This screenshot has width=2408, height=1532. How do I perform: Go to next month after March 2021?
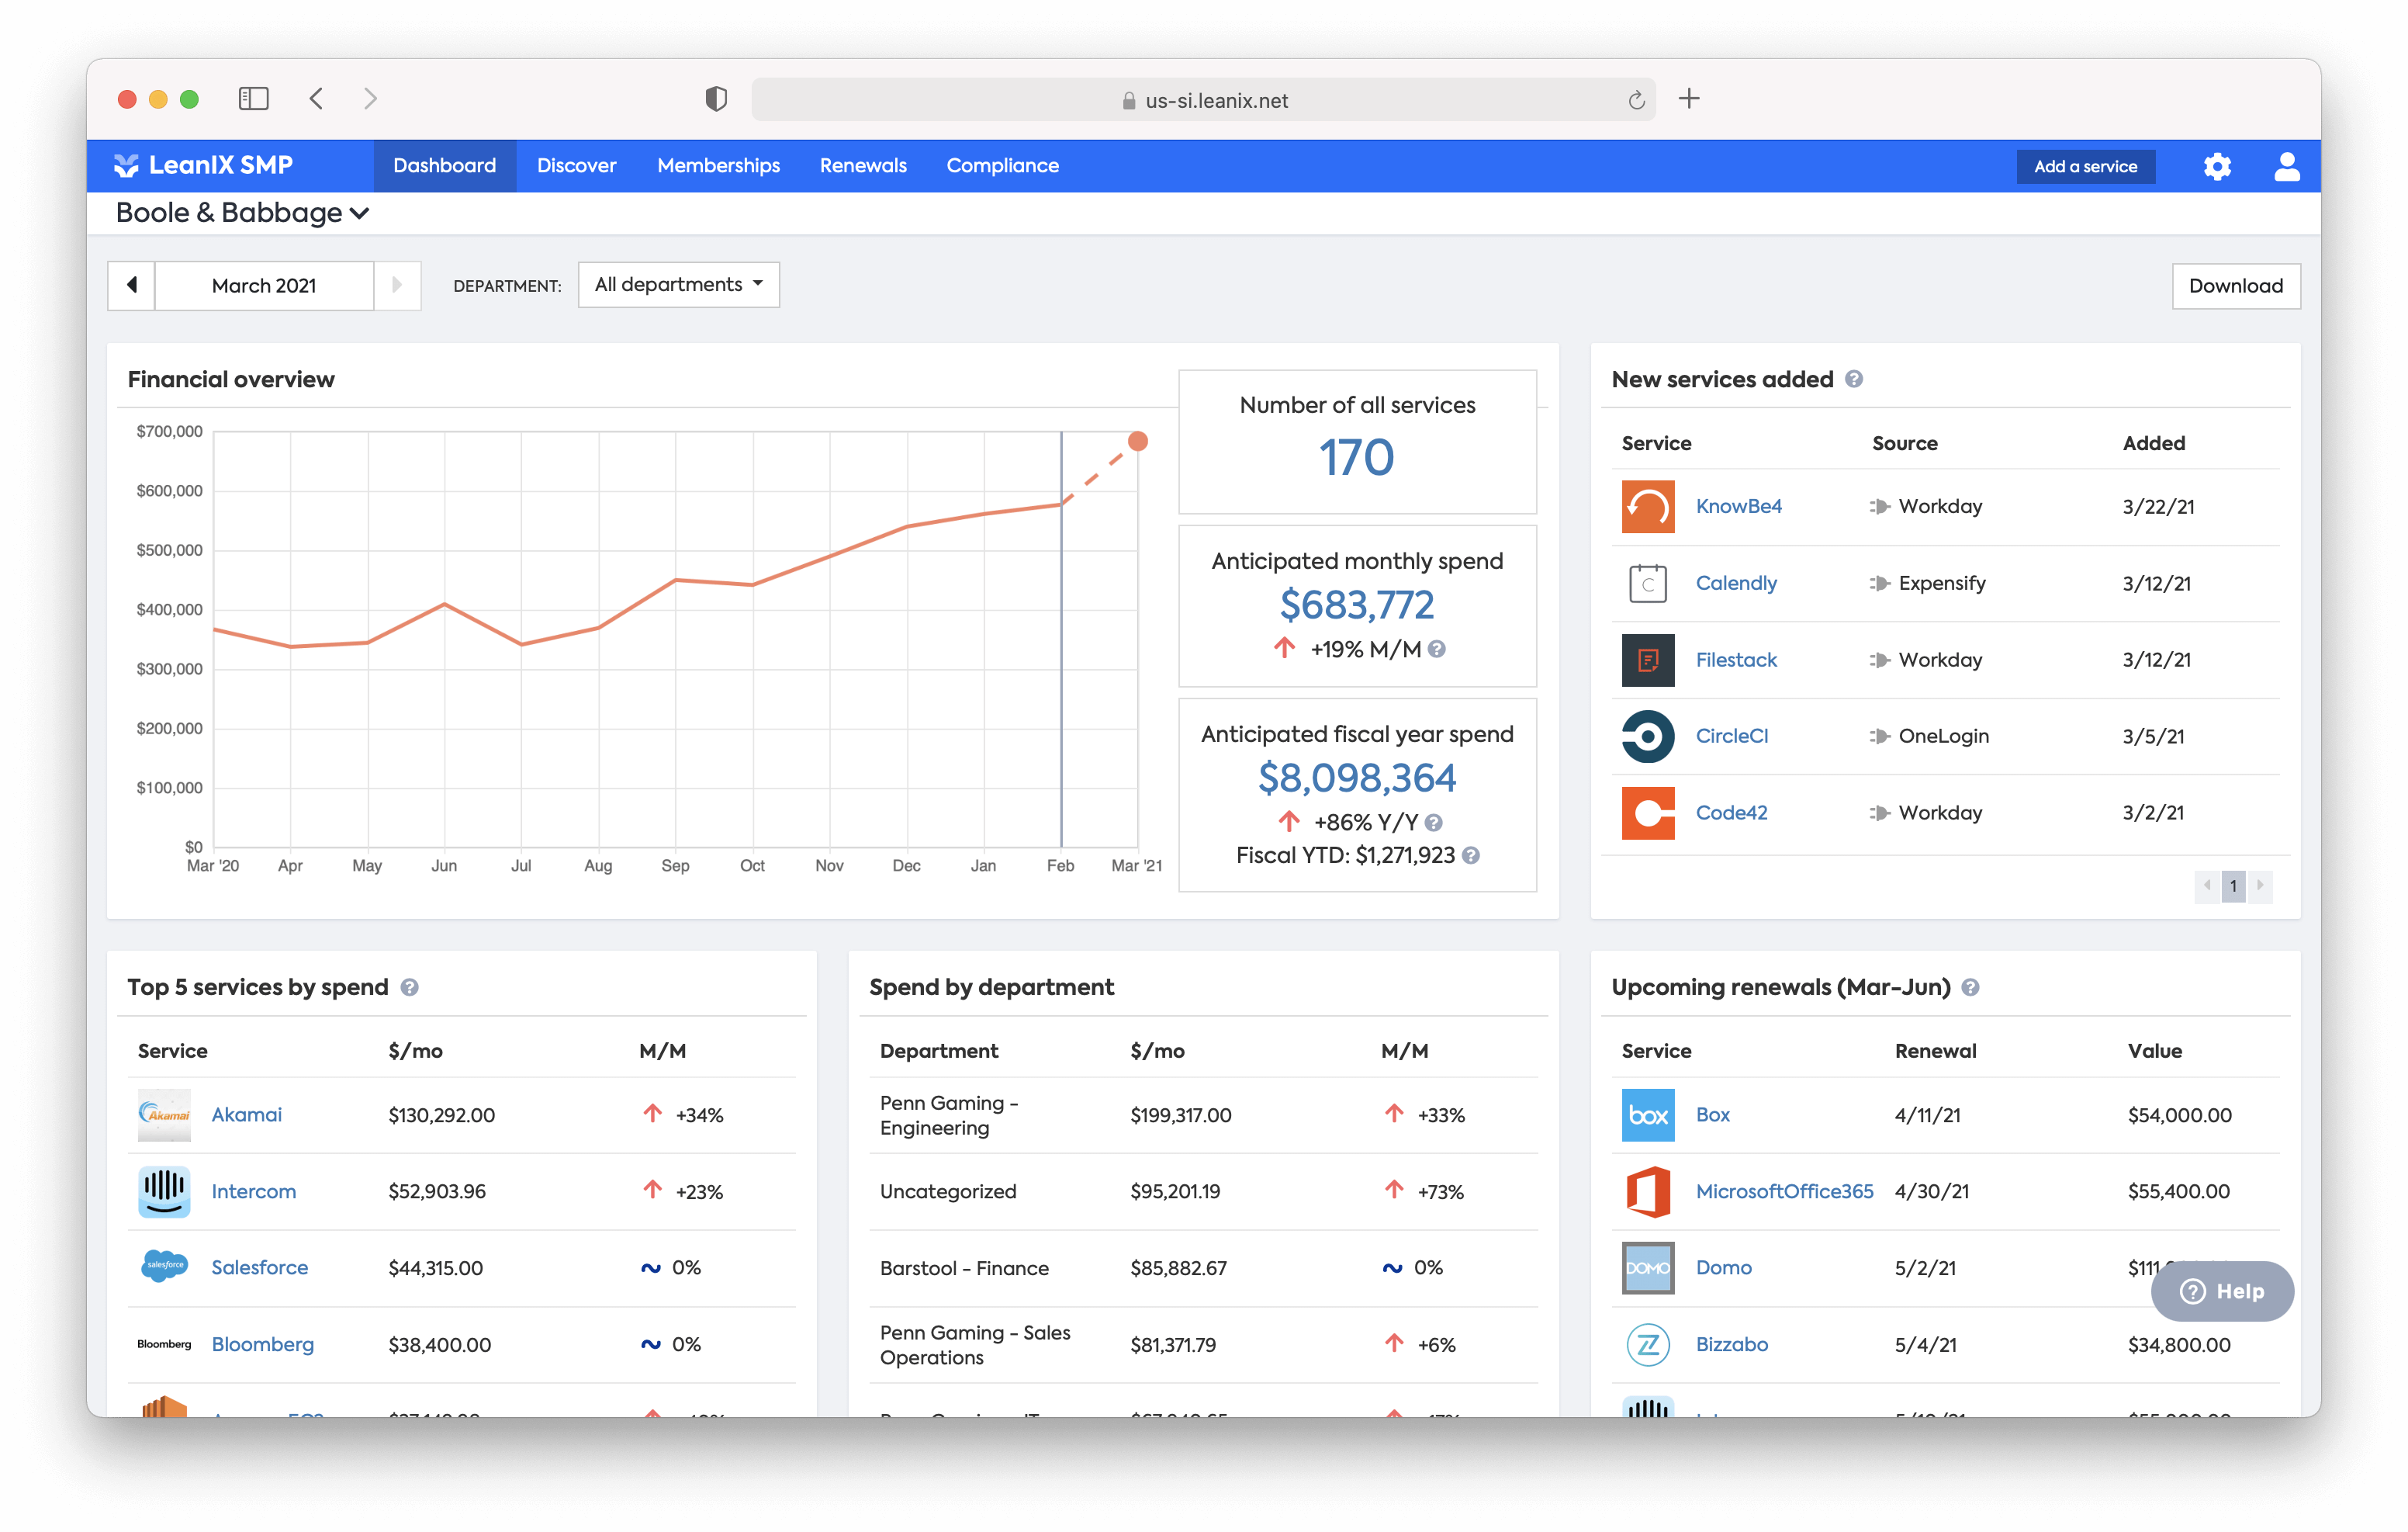pyautogui.click(x=397, y=285)
